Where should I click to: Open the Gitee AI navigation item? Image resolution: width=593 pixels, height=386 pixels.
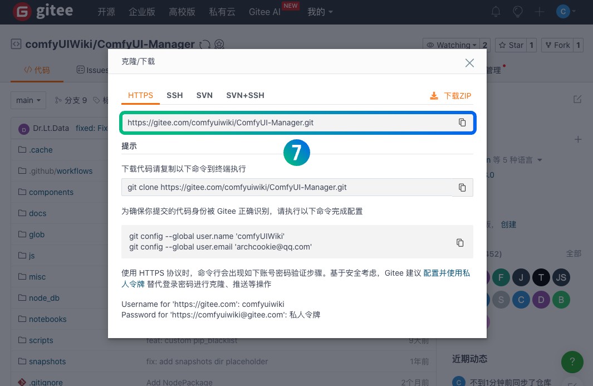click(x=264, y=12)
